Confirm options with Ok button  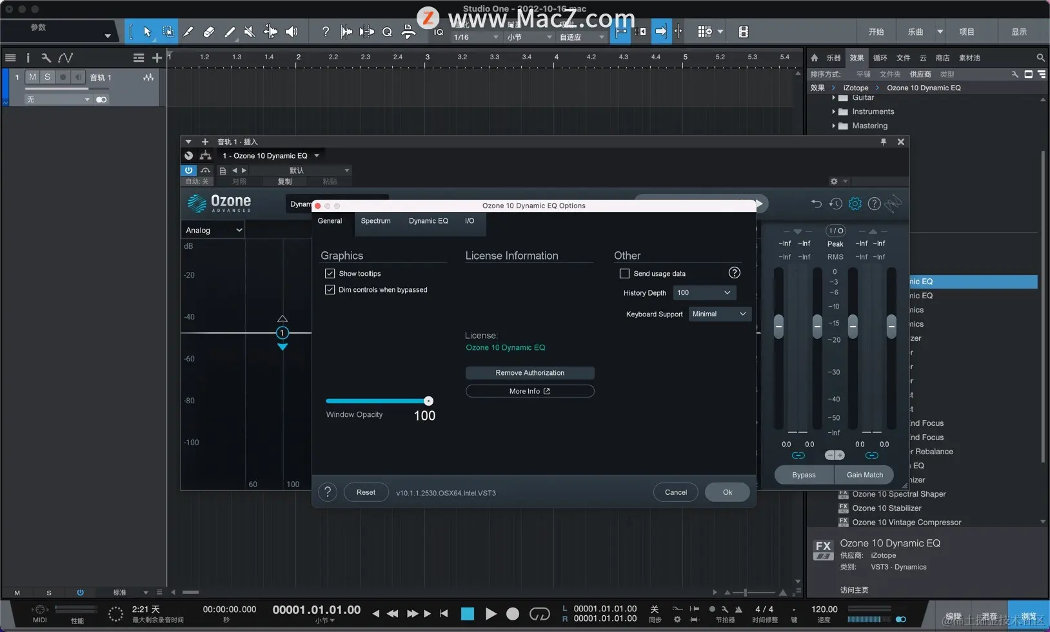[x=727, y=492]
